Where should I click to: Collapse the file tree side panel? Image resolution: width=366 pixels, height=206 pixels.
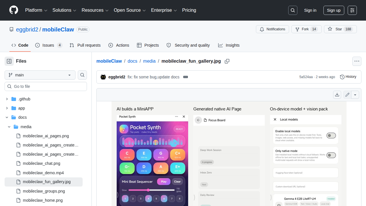click(x=9, y=61)
